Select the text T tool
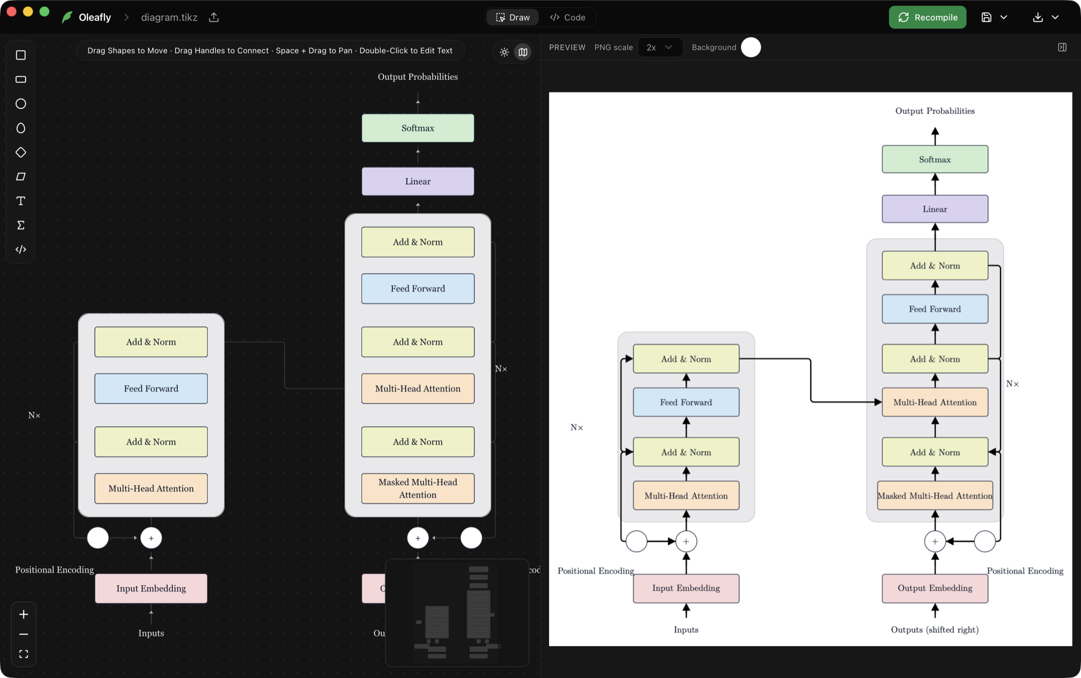 tap(21, 201)
